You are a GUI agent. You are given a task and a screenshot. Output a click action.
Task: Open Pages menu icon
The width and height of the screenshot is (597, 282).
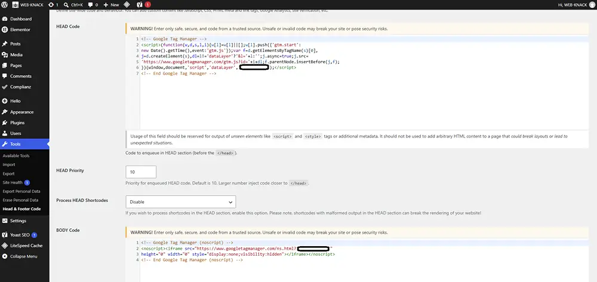5,65
